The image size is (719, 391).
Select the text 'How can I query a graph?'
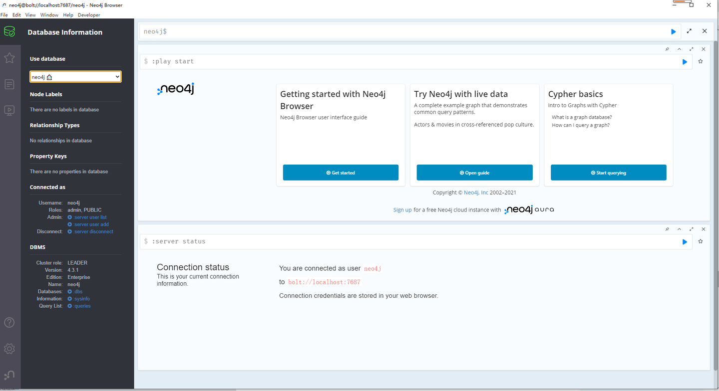(x=581, y=125)
